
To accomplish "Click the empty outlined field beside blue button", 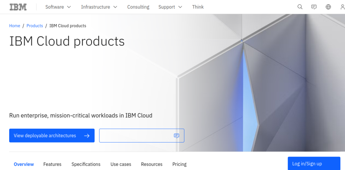I will pos(142,136).
